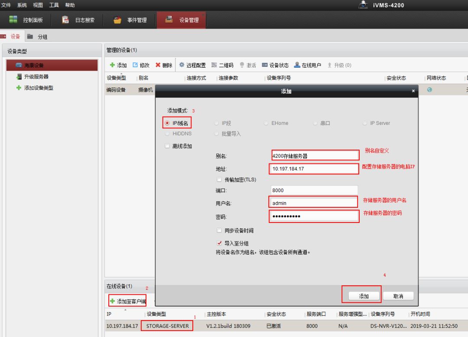
Task: Click the address input field
Action: pyautogui.click(x=314, y=169)
